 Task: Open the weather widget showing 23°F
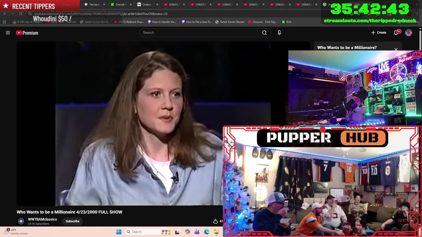(x=16, y=232)
